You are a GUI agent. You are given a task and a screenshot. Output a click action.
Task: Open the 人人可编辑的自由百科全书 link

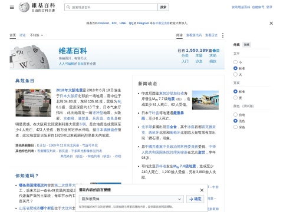coord(77,64)
